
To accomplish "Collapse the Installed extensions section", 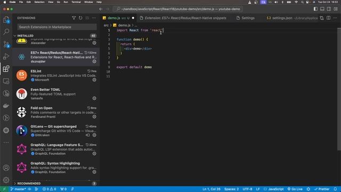I will click(56, 36).
